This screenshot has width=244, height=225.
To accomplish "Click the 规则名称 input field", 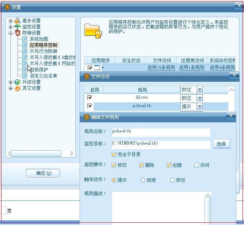I will (x=161, y=133).
